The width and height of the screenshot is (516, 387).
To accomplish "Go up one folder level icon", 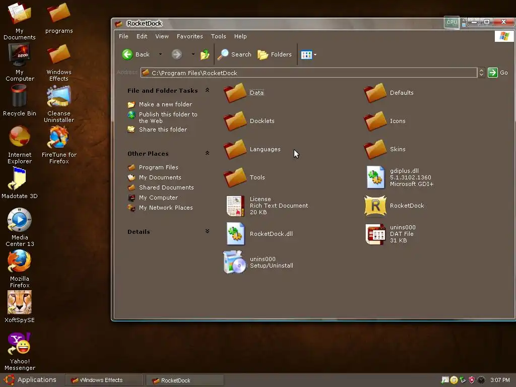I will (205, 54).
